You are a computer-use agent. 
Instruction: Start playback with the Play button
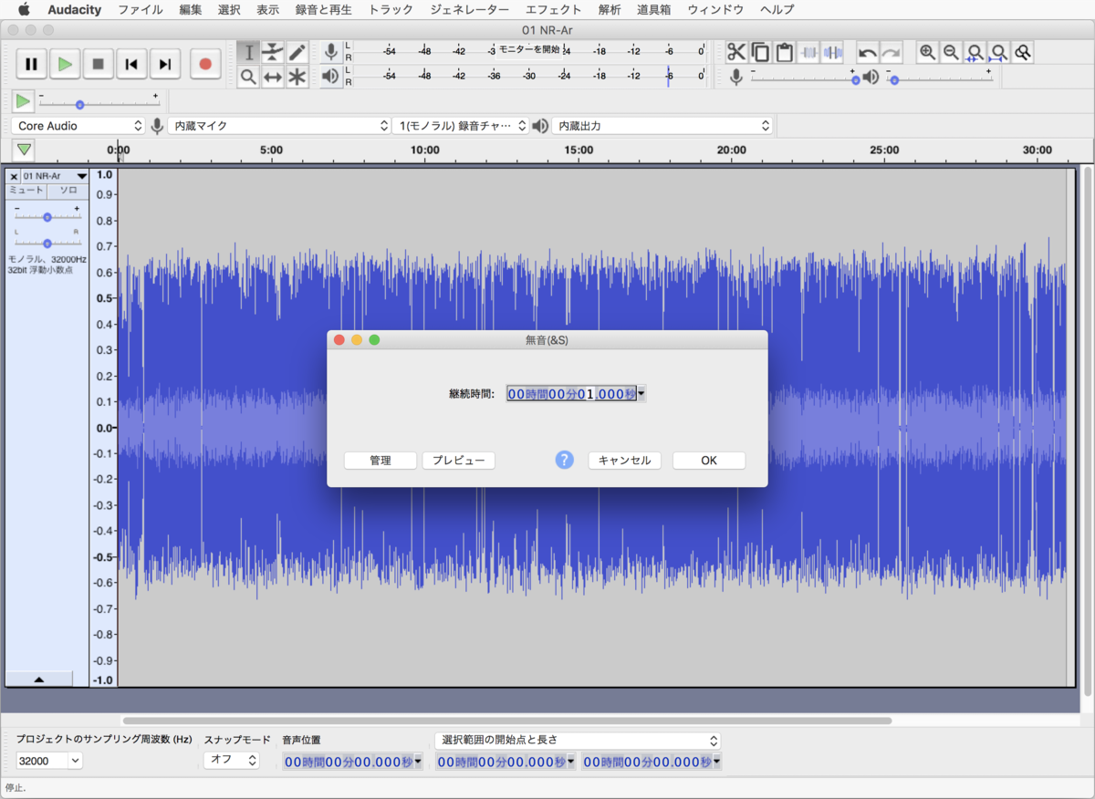click(x=65, y=64)
